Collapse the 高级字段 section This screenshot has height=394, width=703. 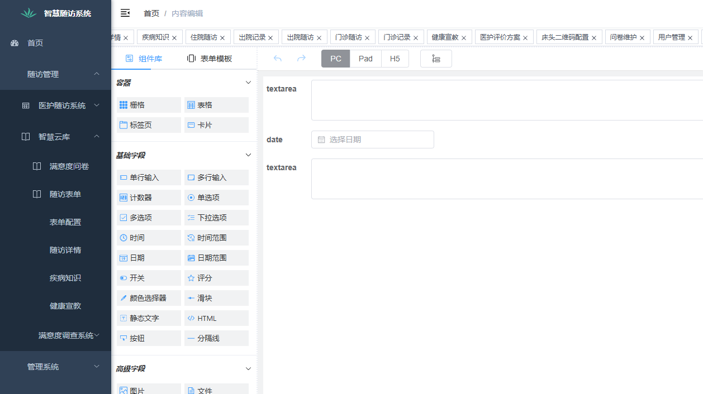click(x=248, y=368)
